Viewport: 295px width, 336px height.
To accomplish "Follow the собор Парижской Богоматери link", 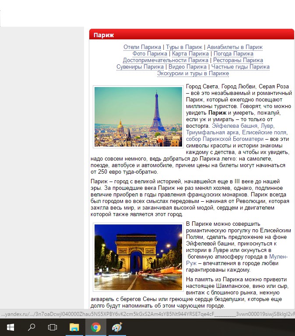I will (x=225, y=139).
